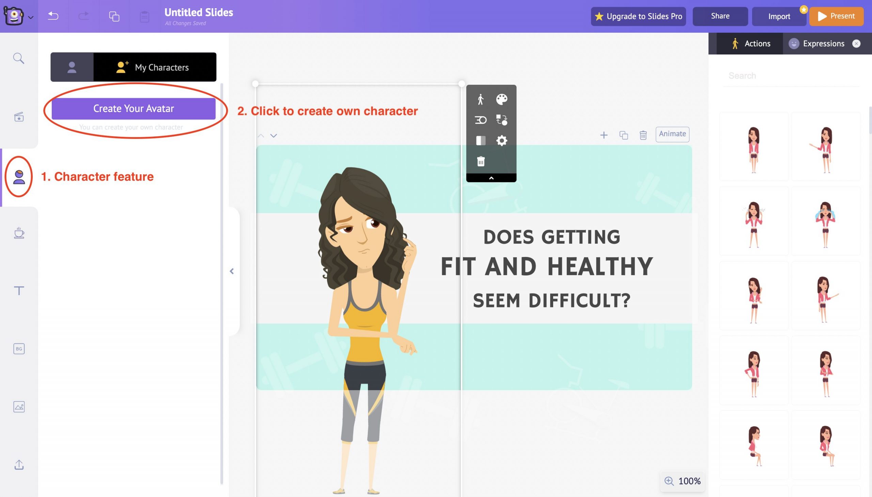Toggle the redo button in toolbar
This screenshot has width=872, height=497.
(x=84, y=16)
